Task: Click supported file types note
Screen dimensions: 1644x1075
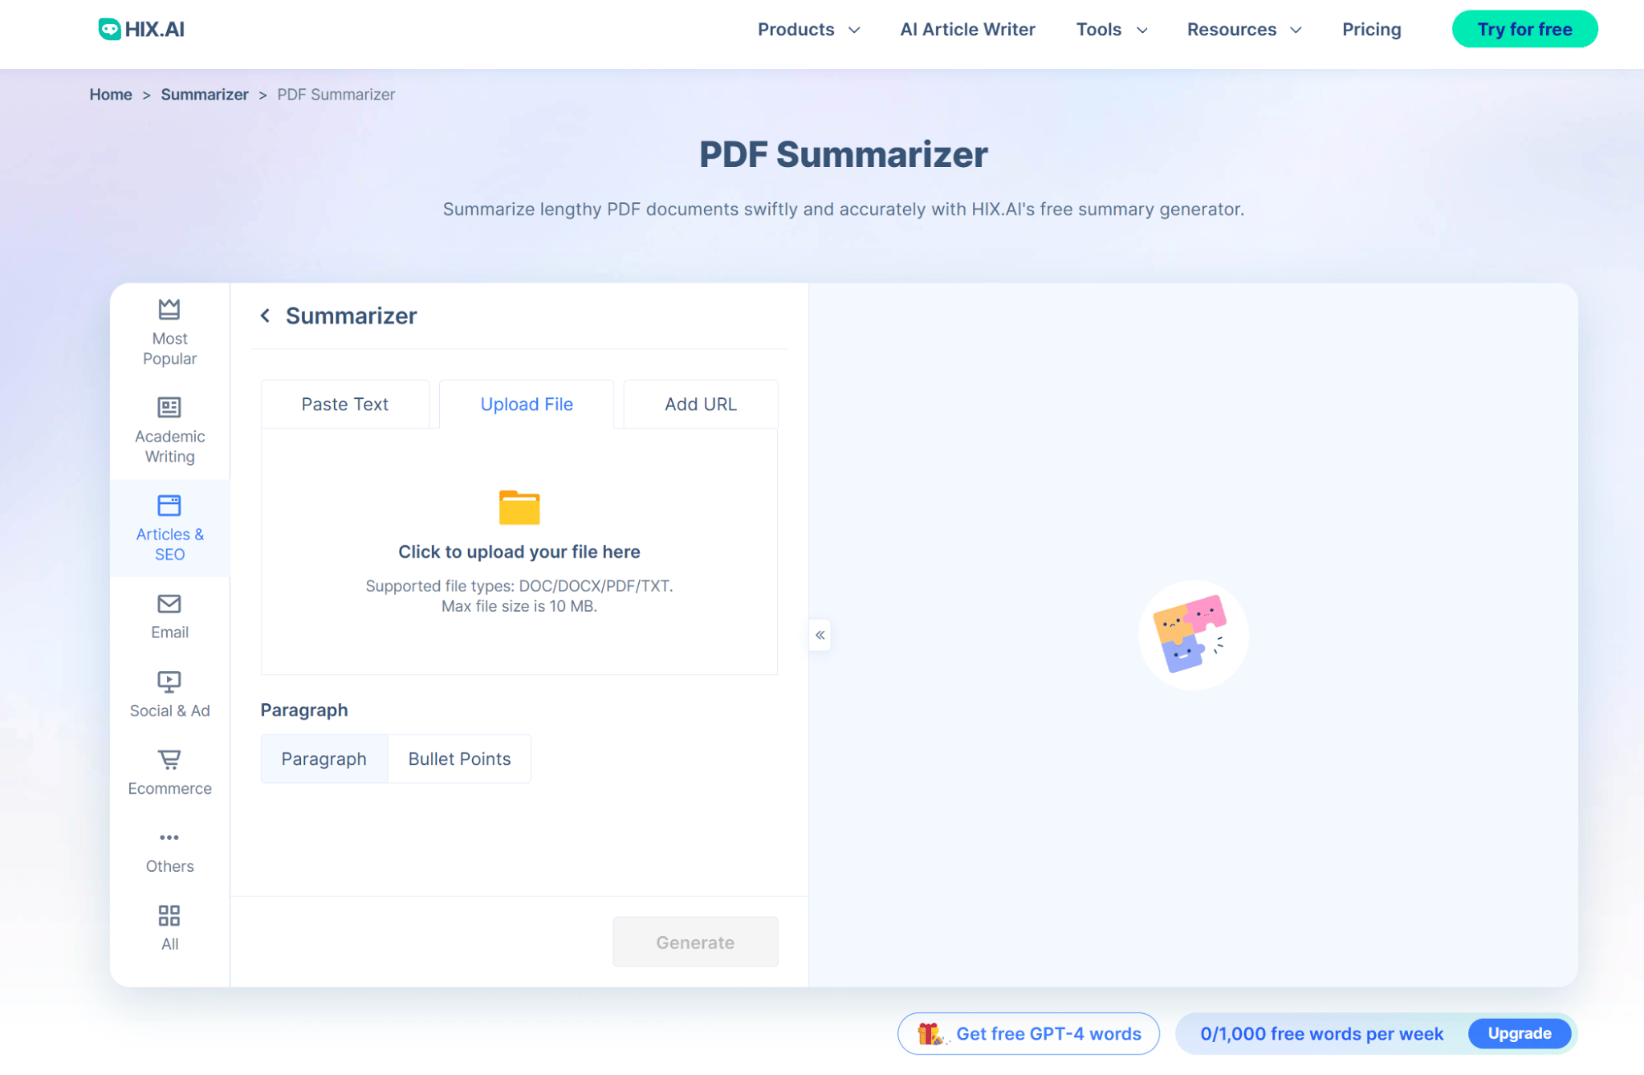Action: [519, 595]
